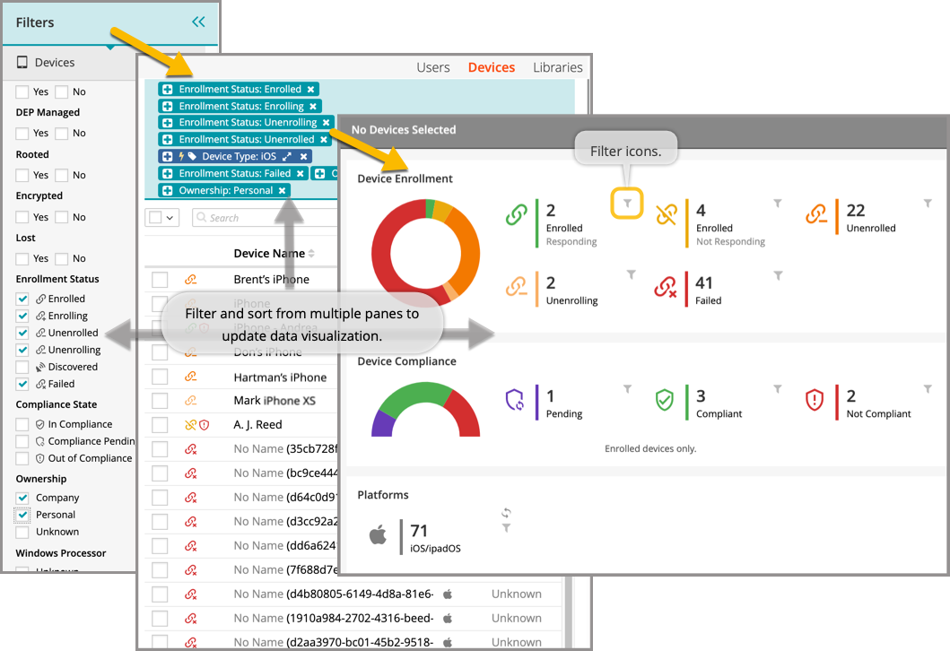Viewport: 950px width, 651px height.
Task: Click filter icon beside Enrolled Responding count
Action: pos(628,204)
